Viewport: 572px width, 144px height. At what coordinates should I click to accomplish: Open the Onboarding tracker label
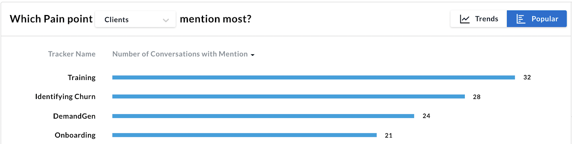(x=75, y=135)
